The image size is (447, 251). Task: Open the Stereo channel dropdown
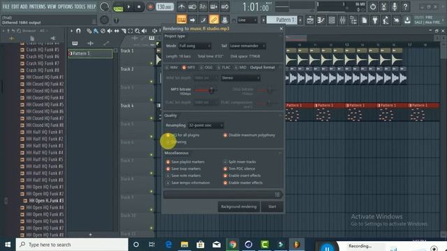[x=240, y=78]
